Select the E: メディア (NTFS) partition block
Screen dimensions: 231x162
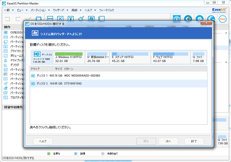pyautogui.click(x=130, y=57)
